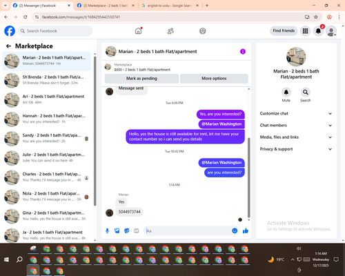Click the address bar URL

pos(81,17)
